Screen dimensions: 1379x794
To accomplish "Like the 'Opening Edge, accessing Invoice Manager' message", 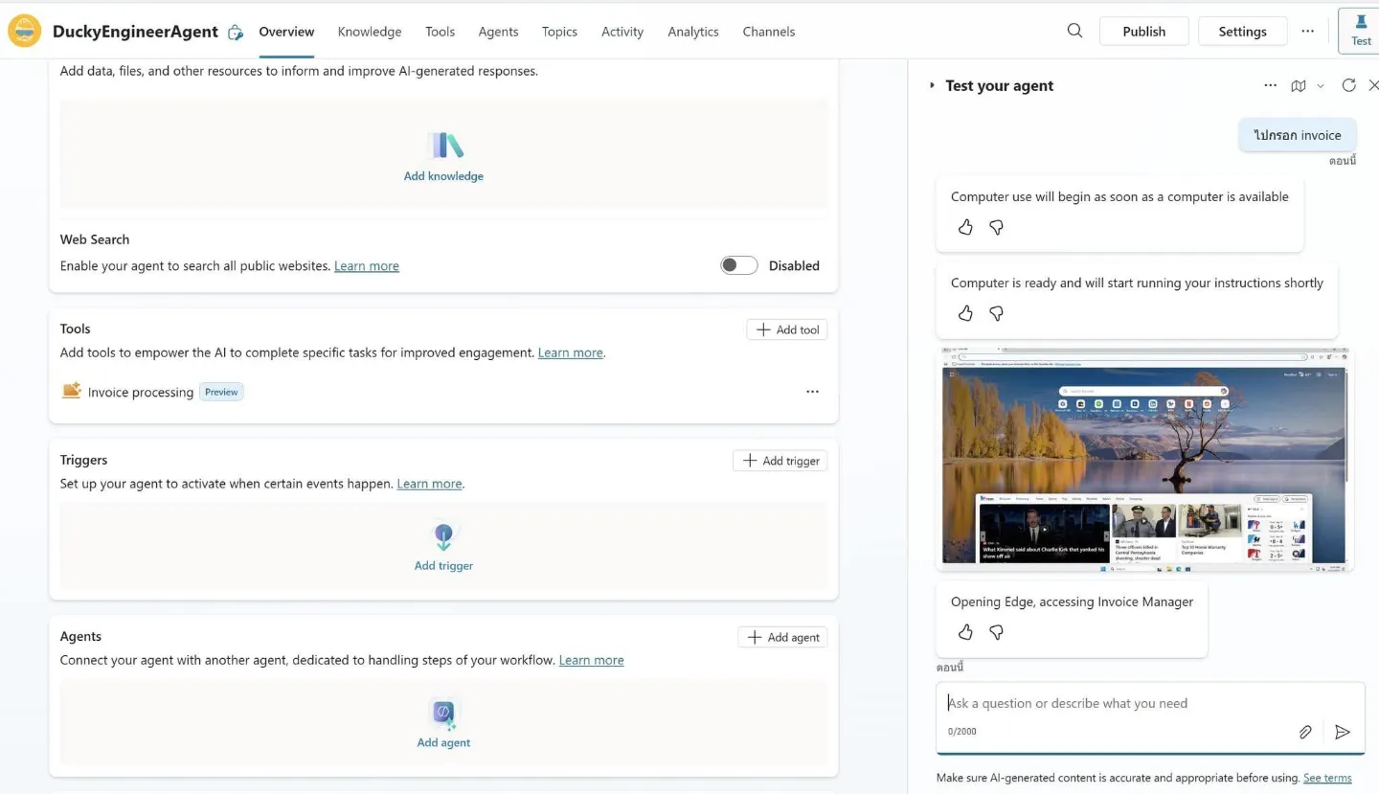I will coord(965,632).
